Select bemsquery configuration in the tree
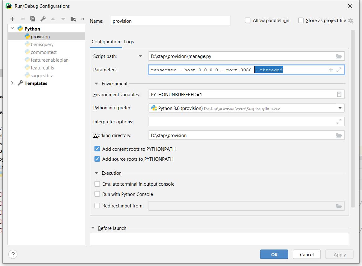 coord(42,45)
